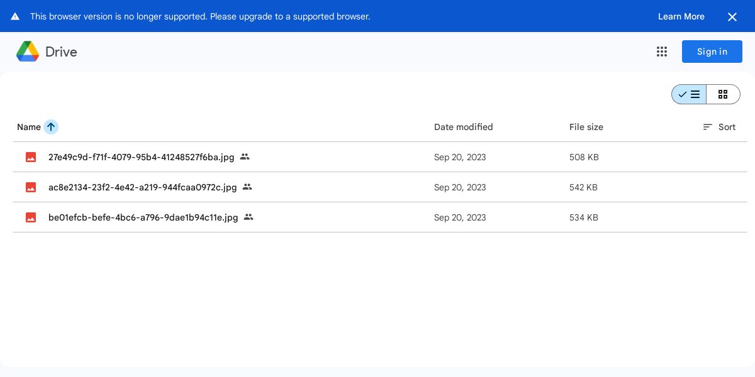Screen dimensions: 755x377
Task: Follow the Learn More link
Action: coord(681,16)
